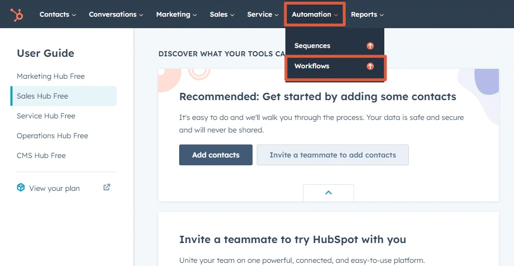Go to CMS Hub Free guide
The image size is (514, 266).
[x=41, y=155]
